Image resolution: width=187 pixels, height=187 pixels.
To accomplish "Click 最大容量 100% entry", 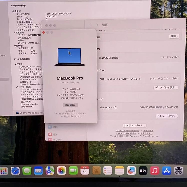I will point(28,53).
